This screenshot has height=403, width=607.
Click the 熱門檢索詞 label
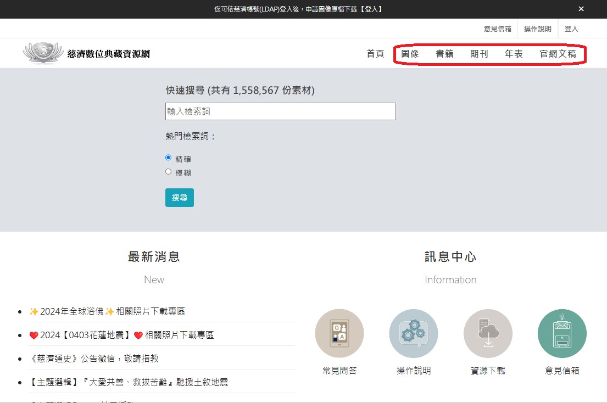click(x=190, y=136)
